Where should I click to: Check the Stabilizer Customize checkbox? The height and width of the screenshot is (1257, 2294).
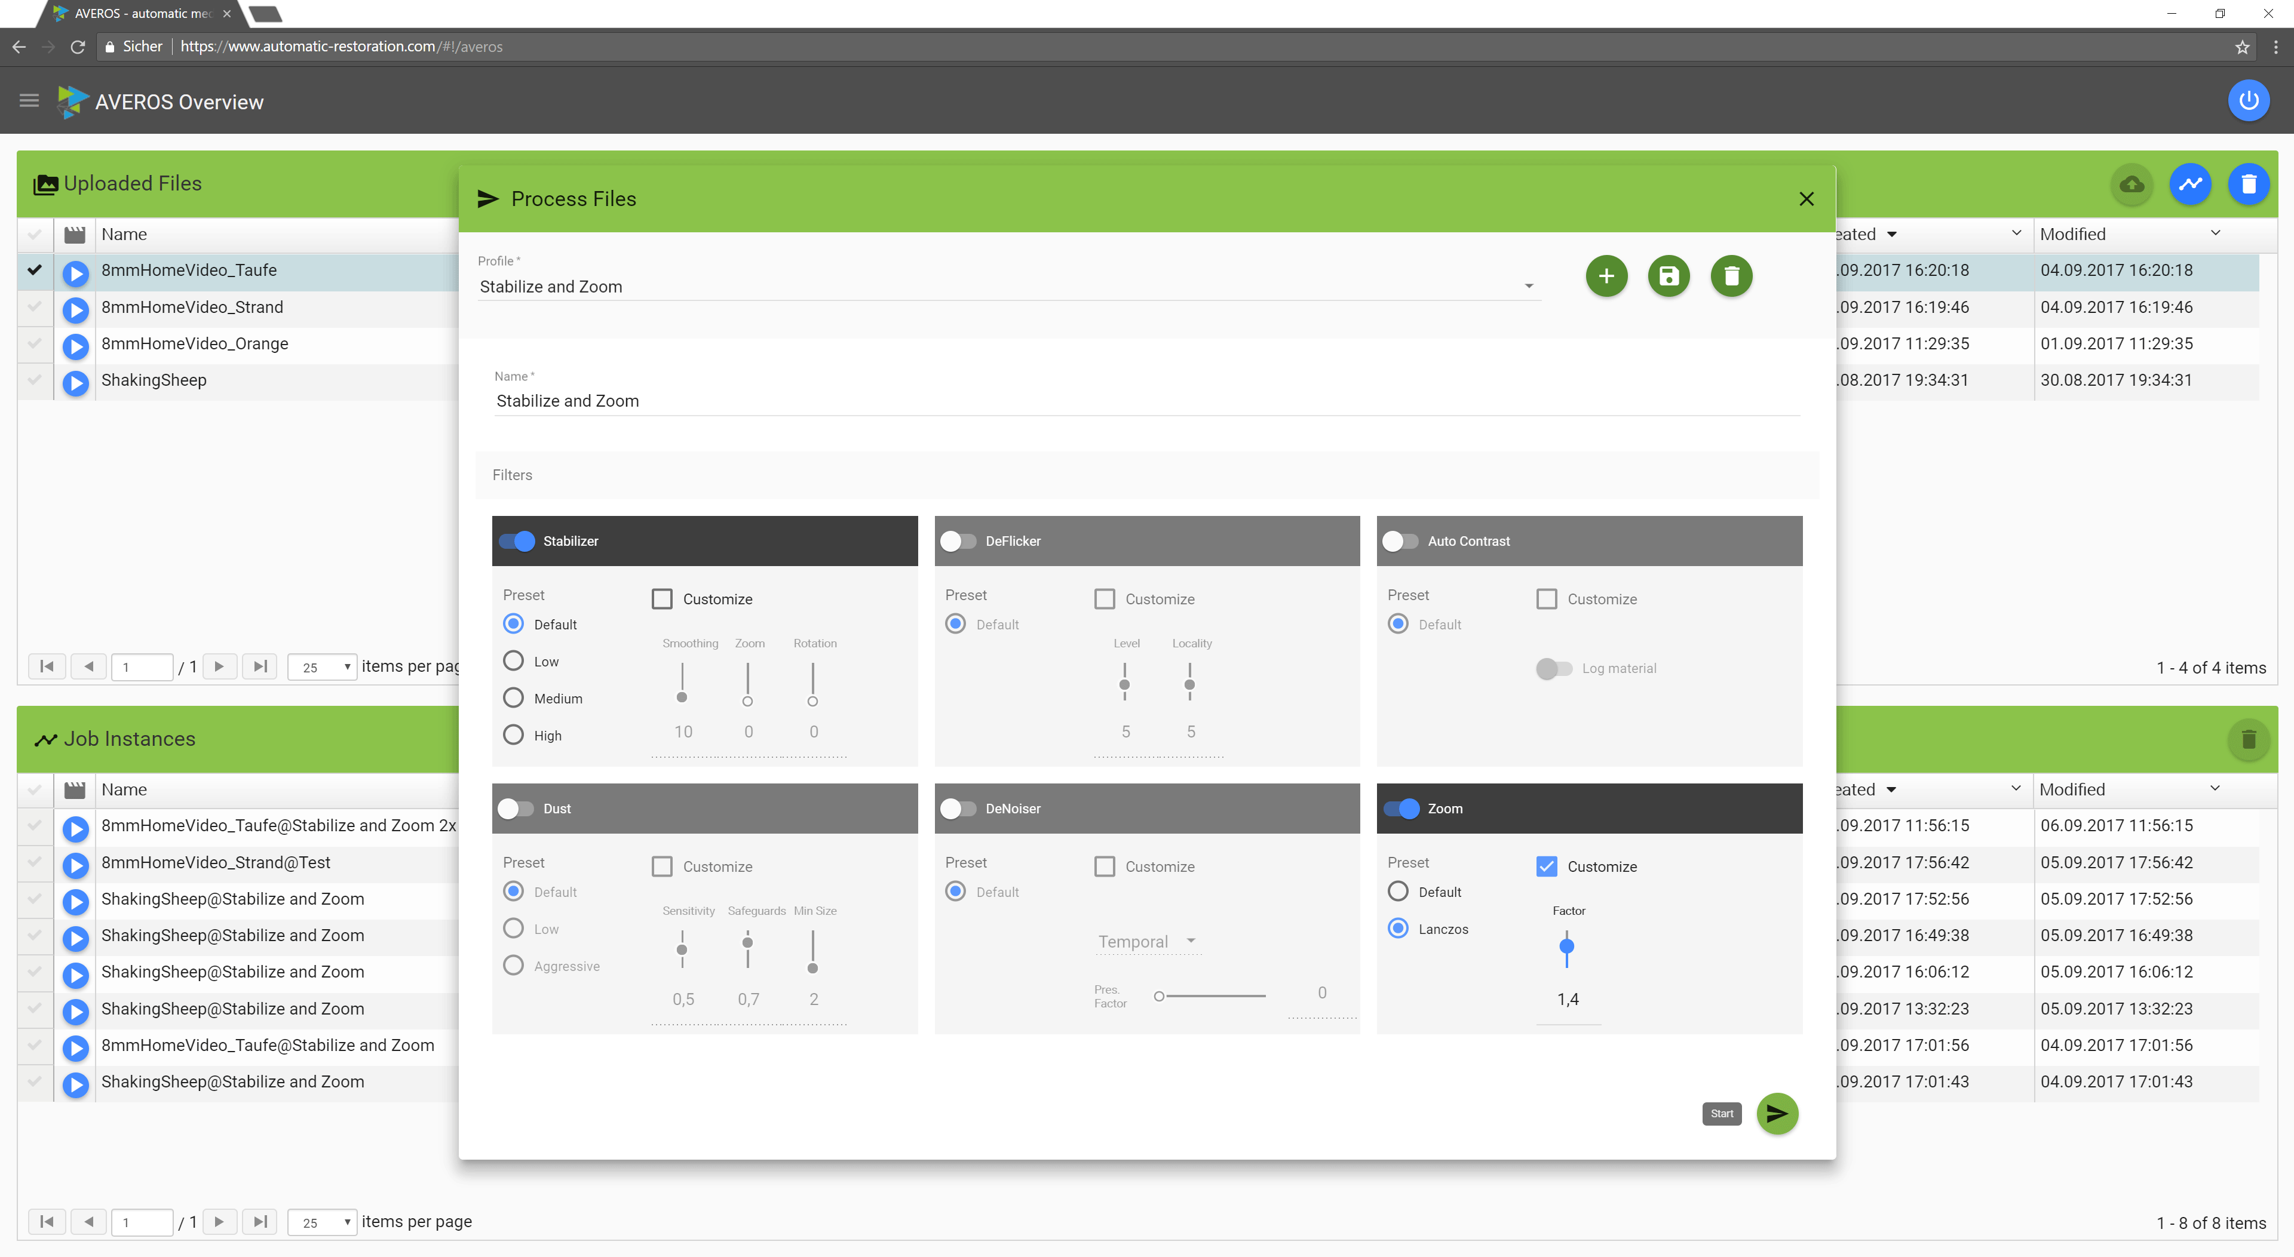(662, 599)
